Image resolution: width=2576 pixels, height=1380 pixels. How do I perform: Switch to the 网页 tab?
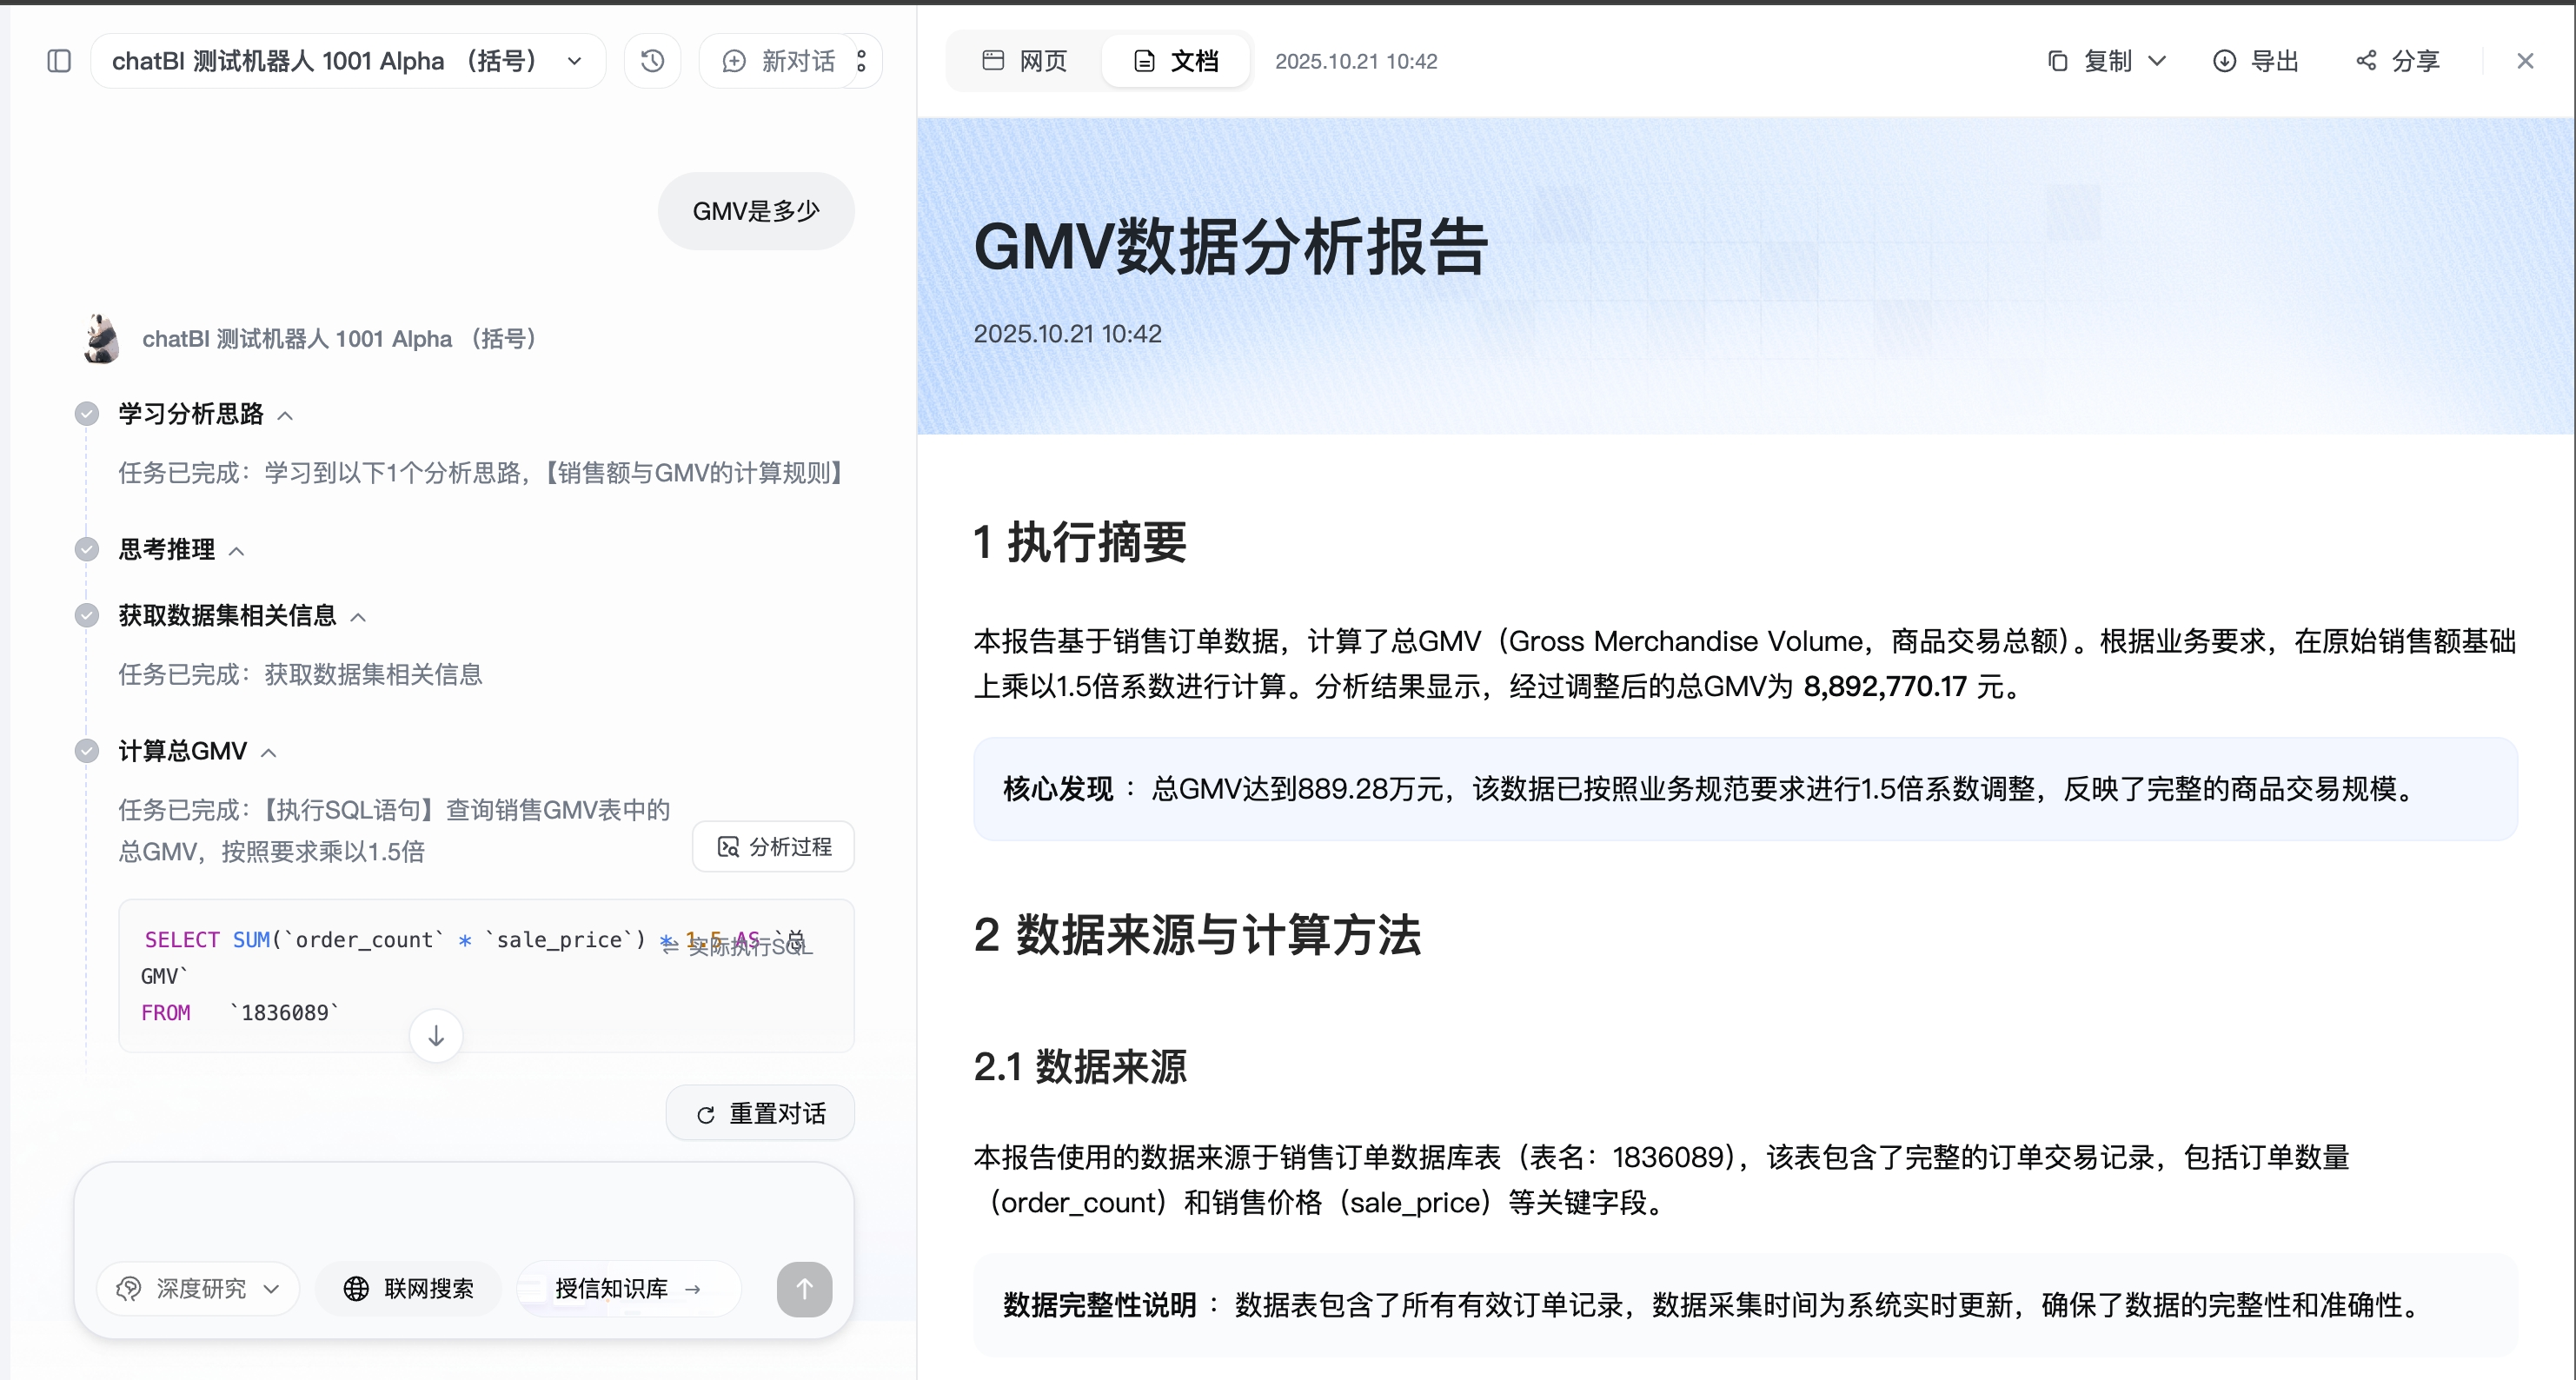click(x=1025, y=61)
